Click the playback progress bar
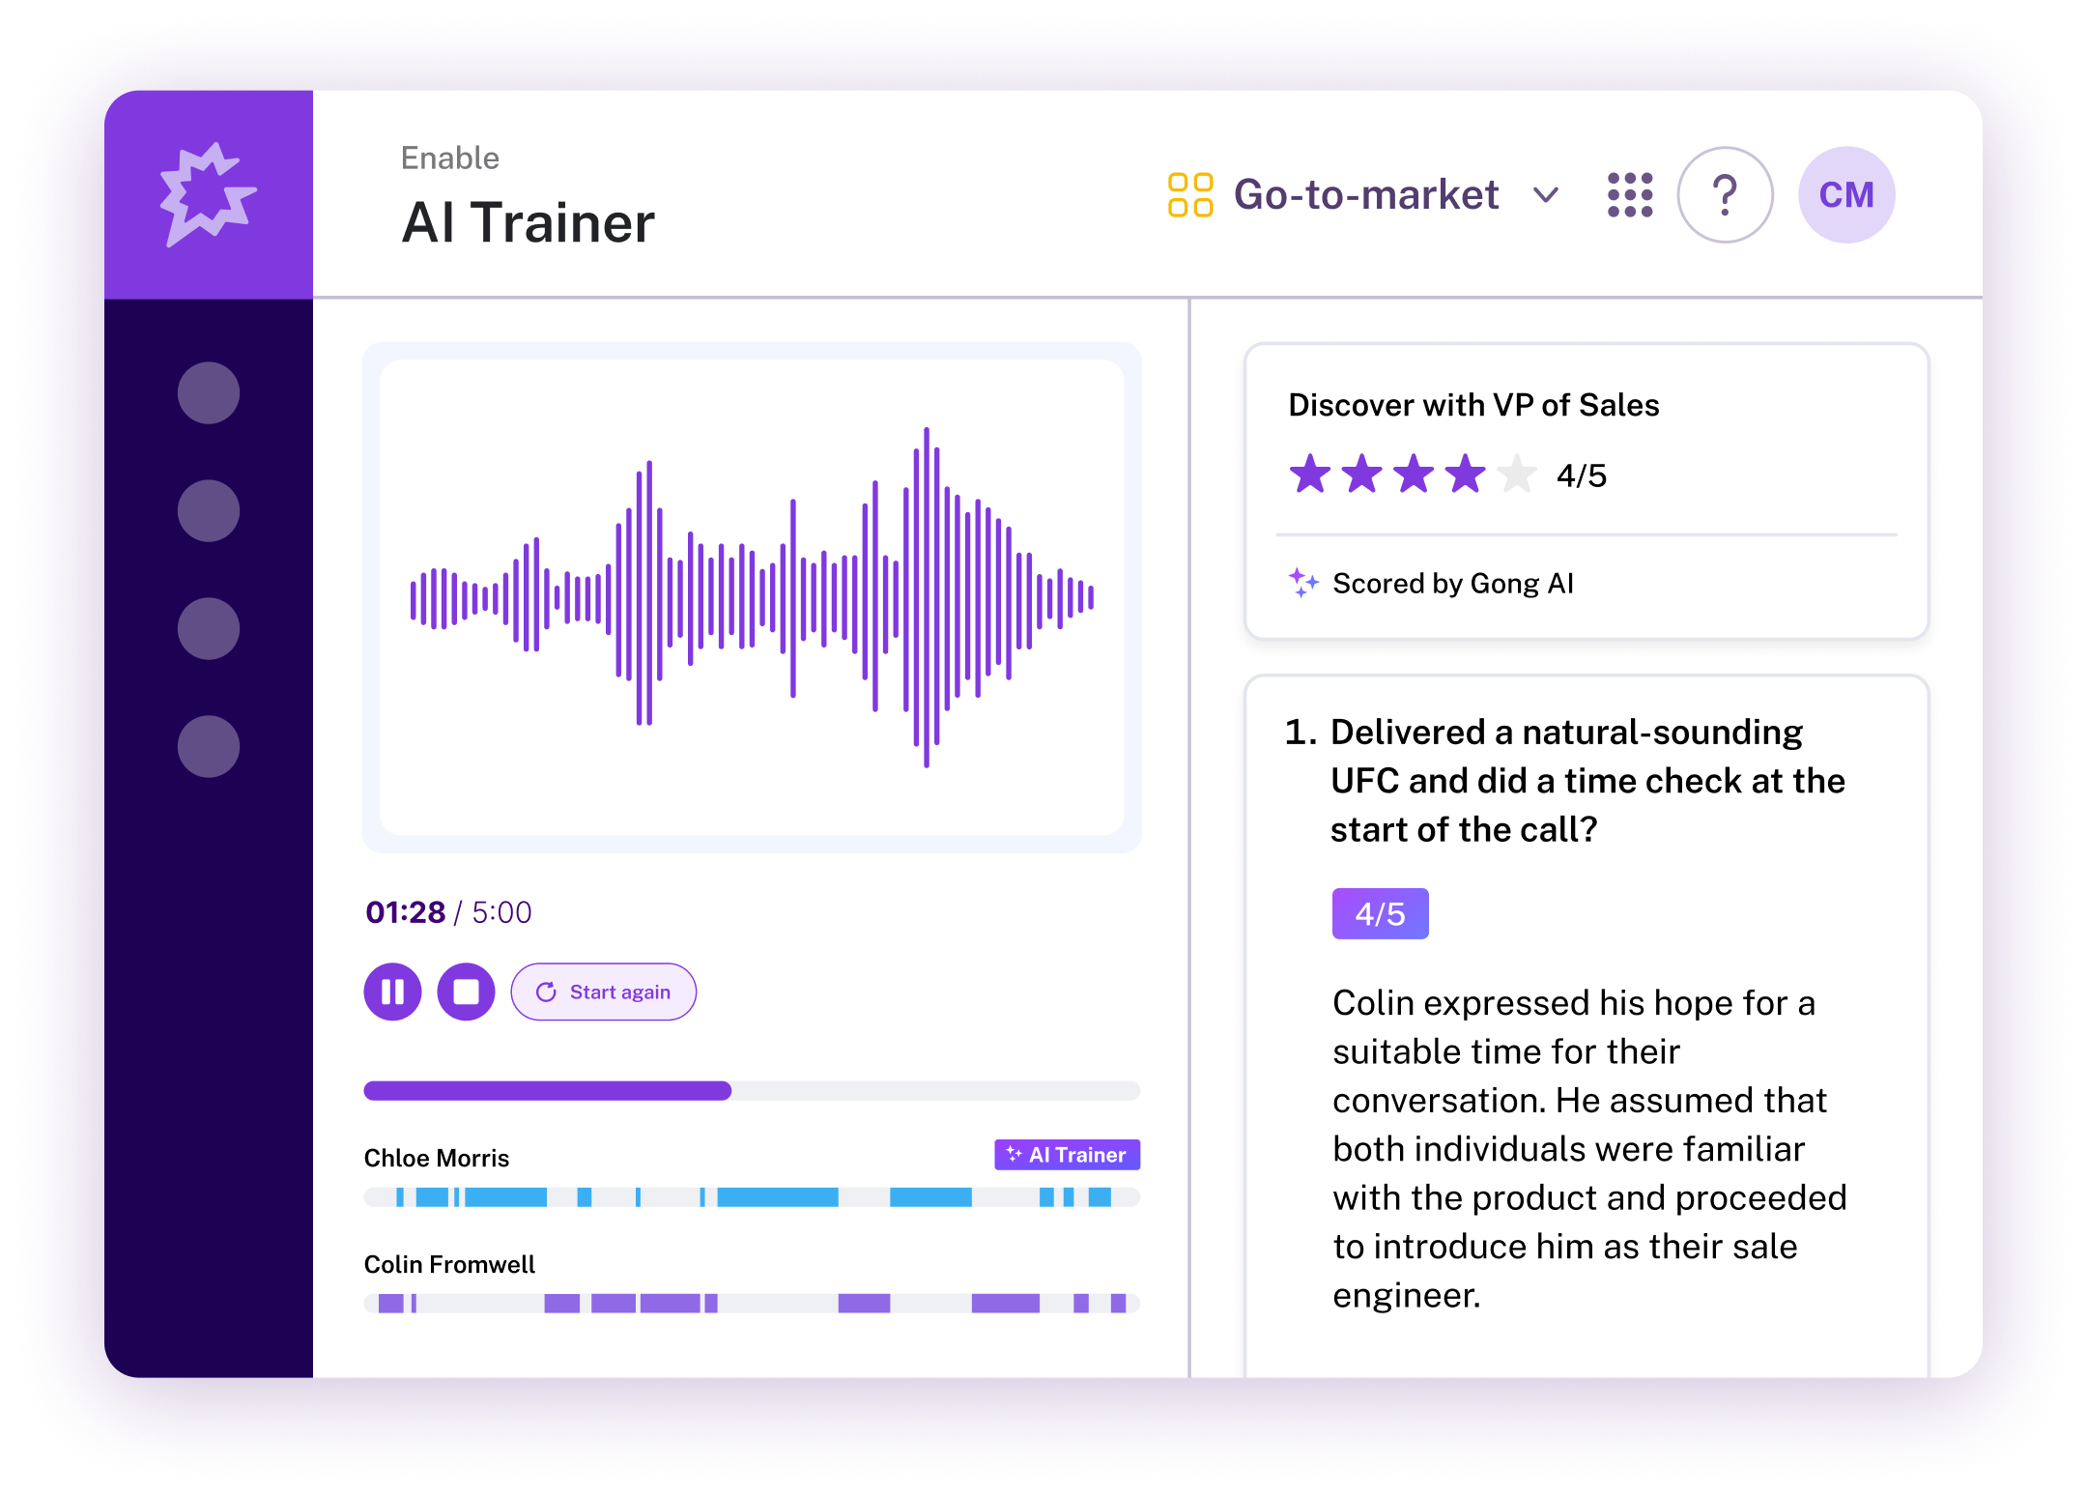The height and width of the screenshot is (1496, 2087). (752, 1091)
